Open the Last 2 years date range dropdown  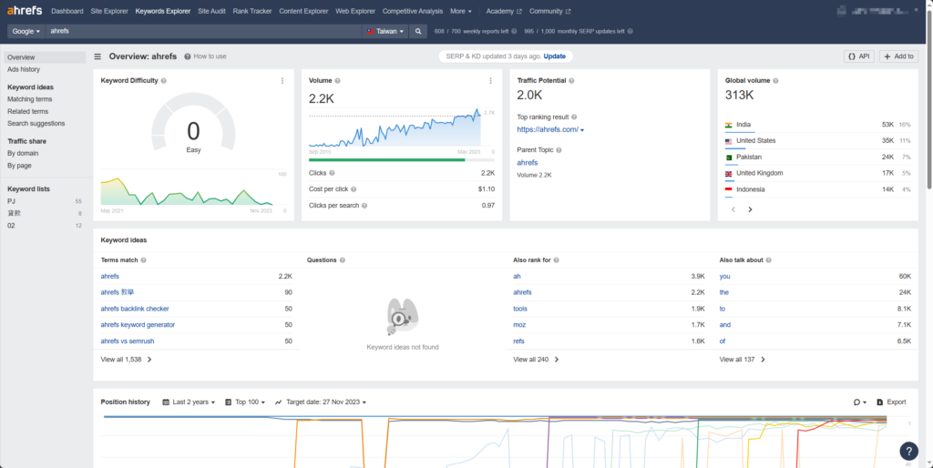pos(189,402)
